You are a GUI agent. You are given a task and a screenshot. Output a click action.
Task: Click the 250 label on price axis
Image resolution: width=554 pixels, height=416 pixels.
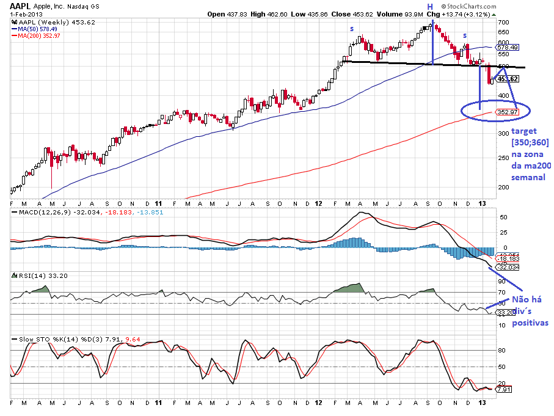click(503, 158)
